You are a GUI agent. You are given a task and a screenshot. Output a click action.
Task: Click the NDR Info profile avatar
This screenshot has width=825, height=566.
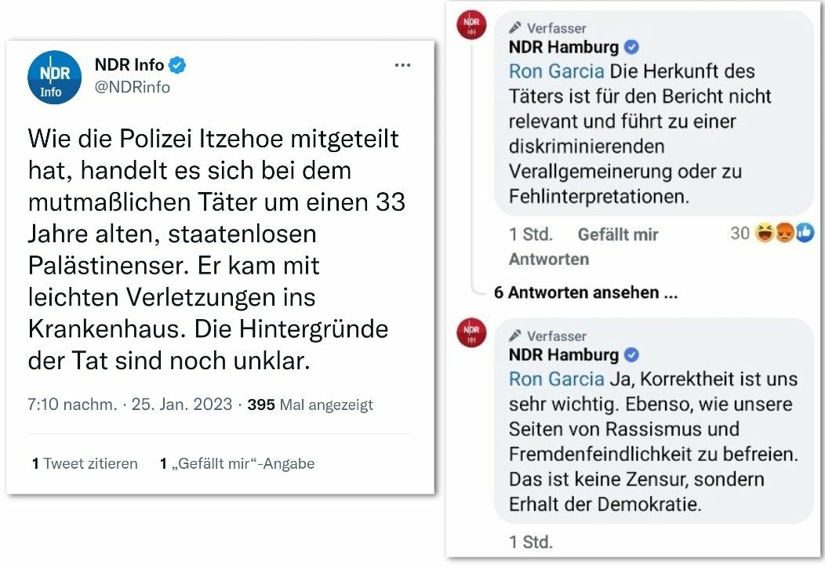click(x=55, y=78)
